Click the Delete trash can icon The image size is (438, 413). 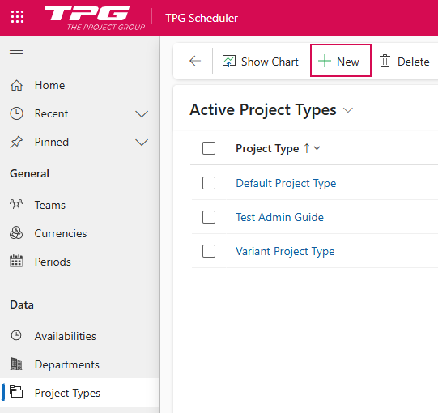pyautogui.click(x=385, y=61)
